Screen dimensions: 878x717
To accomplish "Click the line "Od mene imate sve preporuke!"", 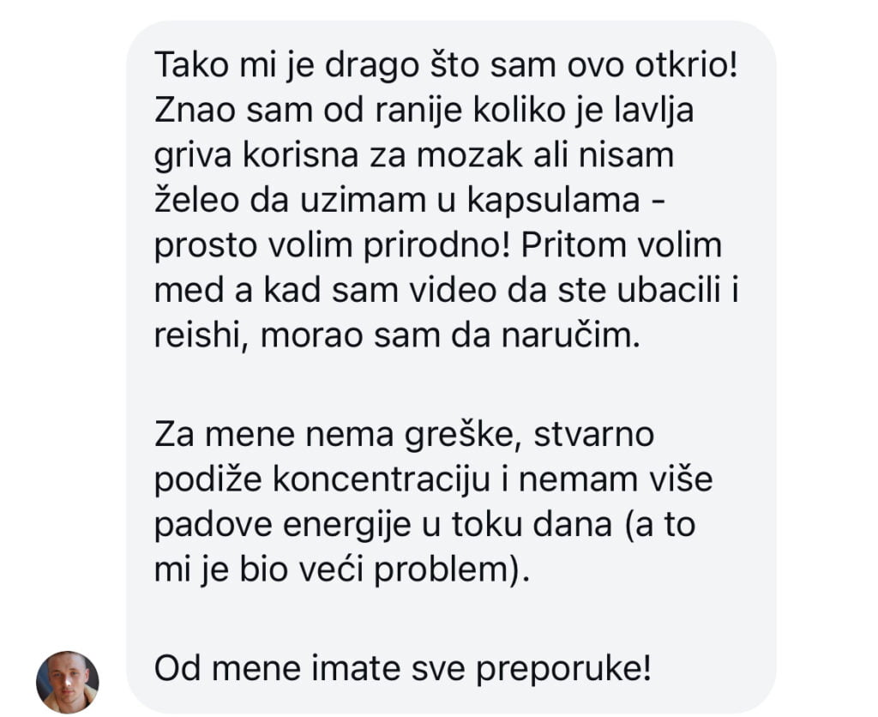I will 403,668.
